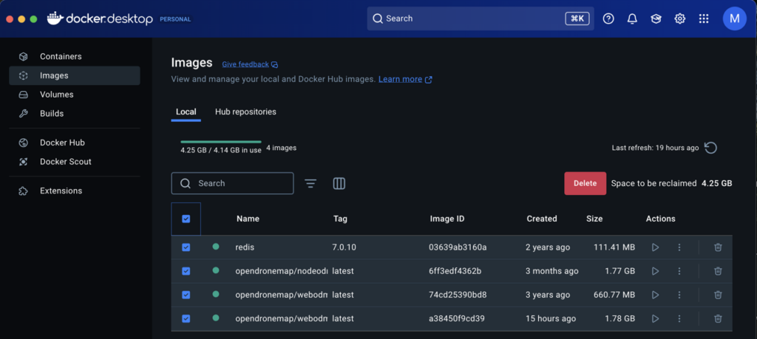Sort by the Name column header
Image resolution: width=757 pixels, height=339 pixels.
(248, 219)
